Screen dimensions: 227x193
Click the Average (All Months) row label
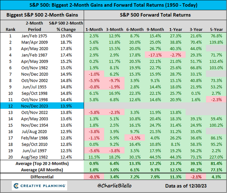point(42,170)
